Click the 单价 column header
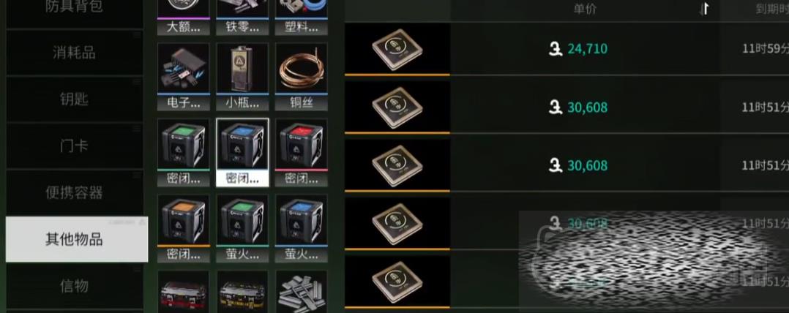This screenshot has width=789, height=313. click(585, 9)
